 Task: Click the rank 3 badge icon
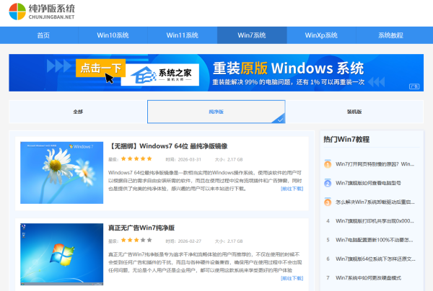(x=328, y=202)
